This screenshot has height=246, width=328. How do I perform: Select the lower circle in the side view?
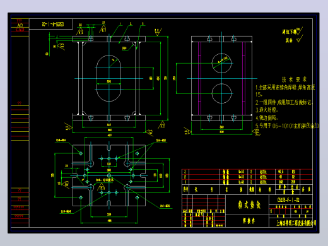[x=221, y=93]
